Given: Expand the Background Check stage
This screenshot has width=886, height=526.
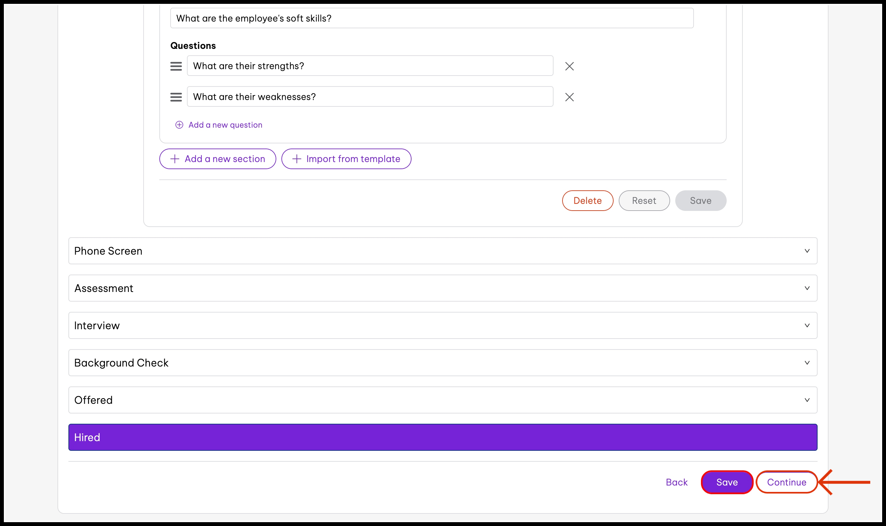Looking at the screenshot, I should (x=807, y=363).
